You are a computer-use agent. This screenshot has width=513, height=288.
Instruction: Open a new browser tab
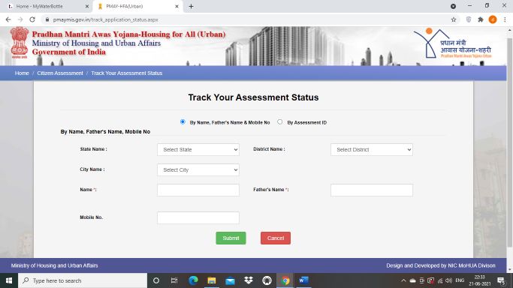click(x=191, y=6)
